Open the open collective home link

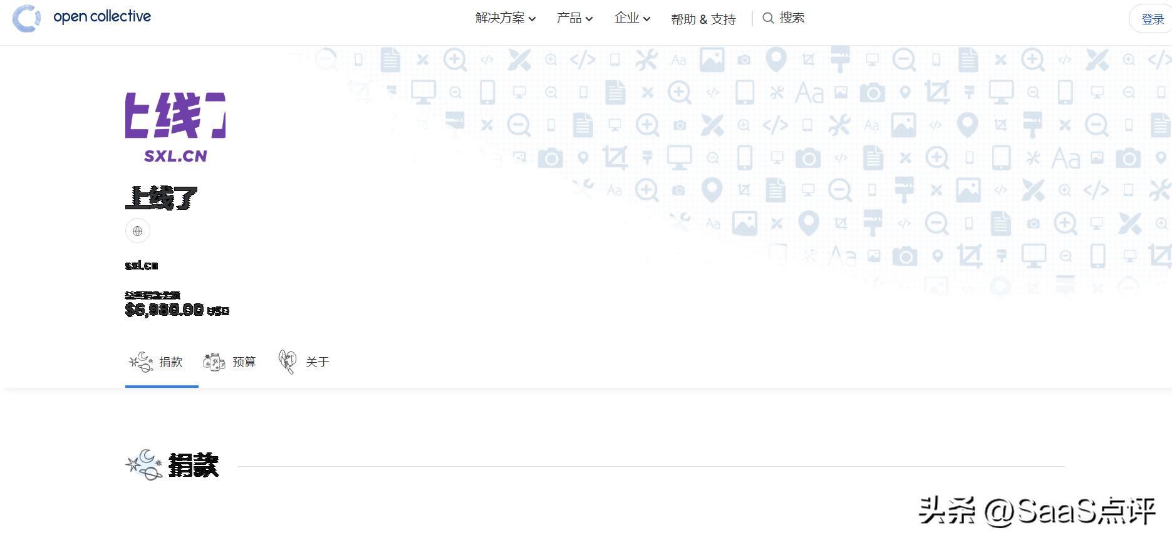102,17
